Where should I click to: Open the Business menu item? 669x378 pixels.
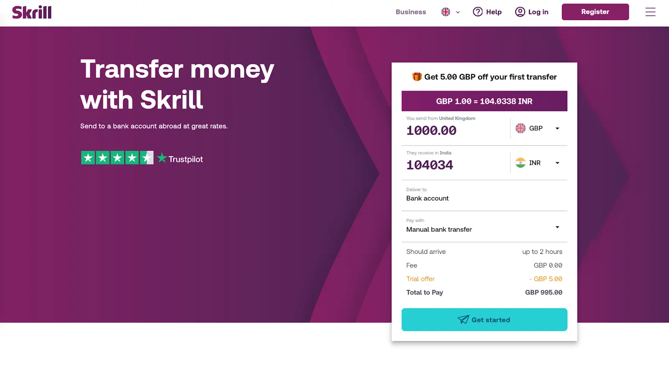pos(411,12)
